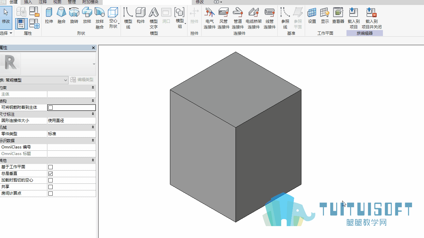Click the 圆形连接件大小 value field 使用直径

72,121
